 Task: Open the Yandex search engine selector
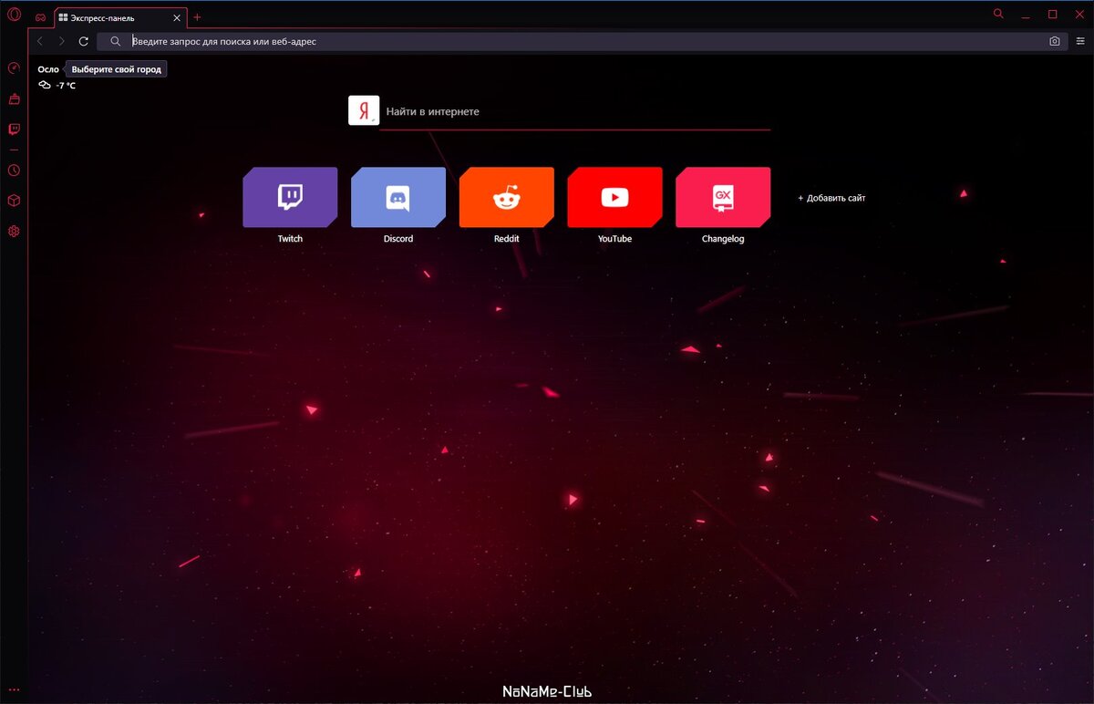[x=364, y=110]
